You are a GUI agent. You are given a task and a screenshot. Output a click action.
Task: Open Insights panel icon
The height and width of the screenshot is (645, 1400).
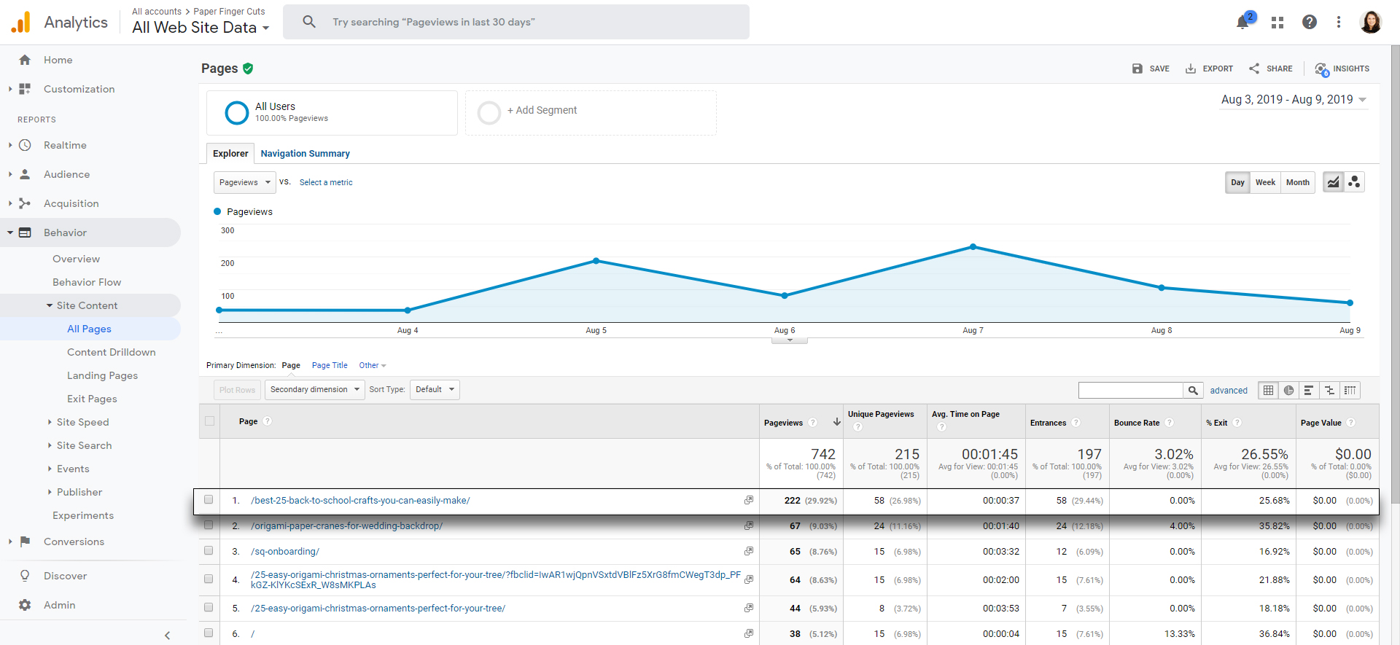tap(1342, 69)
